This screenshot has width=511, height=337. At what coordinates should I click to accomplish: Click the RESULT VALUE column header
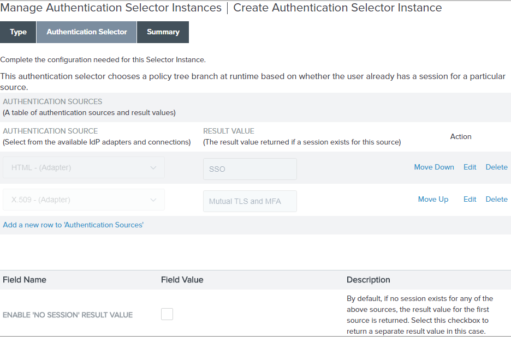[228, 131]
